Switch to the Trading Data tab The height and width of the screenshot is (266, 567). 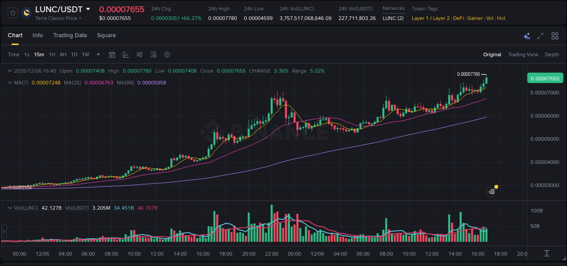[70, 35]
